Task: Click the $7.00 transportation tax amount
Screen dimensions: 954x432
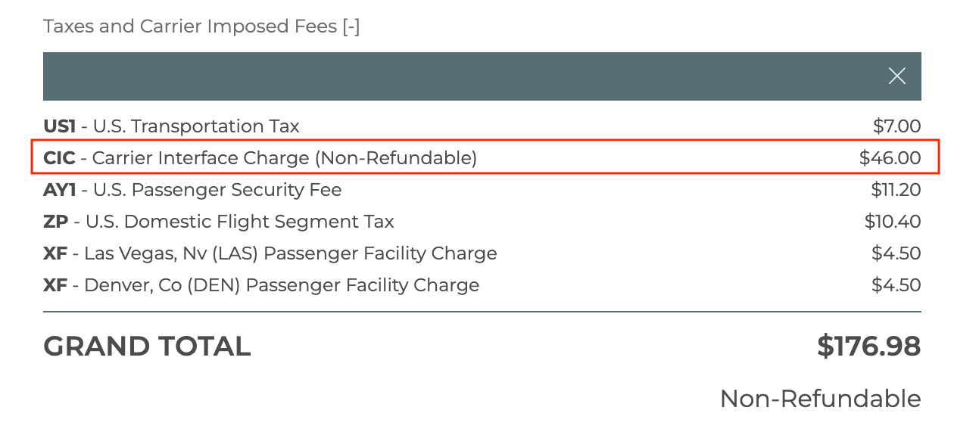Action: [x=897, y=126]
